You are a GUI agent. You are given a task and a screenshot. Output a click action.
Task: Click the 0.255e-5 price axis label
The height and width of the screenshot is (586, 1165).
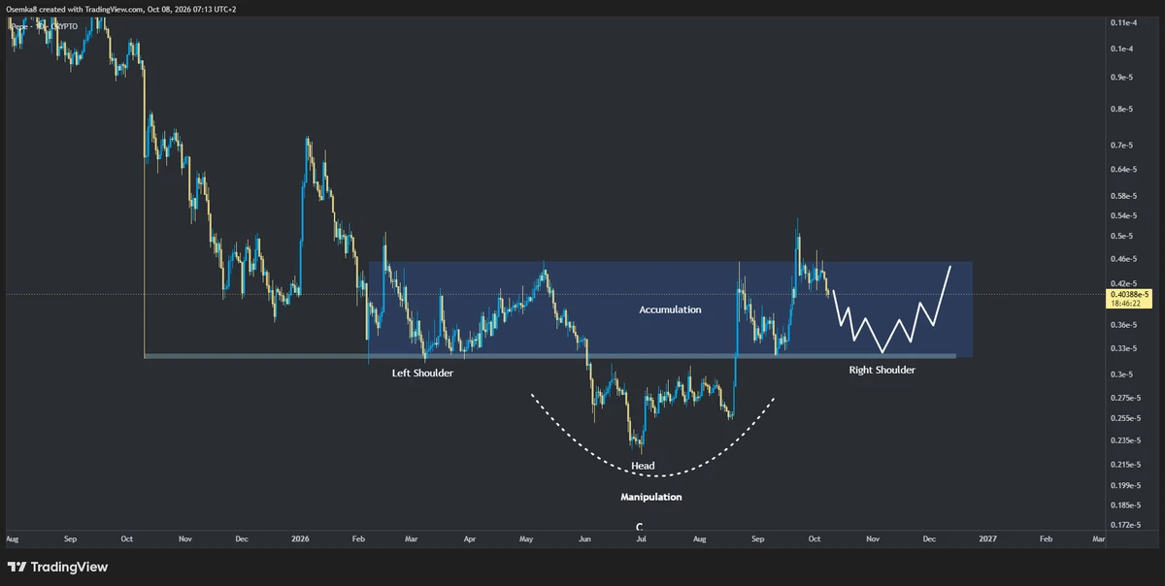point(1126,418)
